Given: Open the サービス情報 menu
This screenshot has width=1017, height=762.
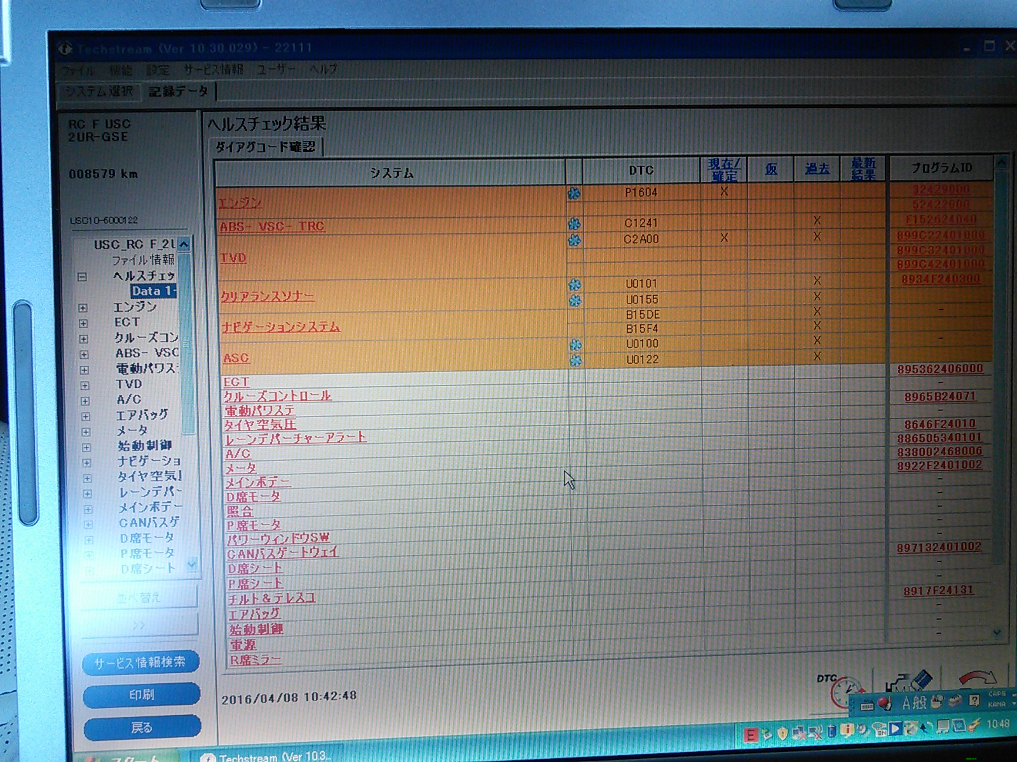Looking at the screenshot, I should [x=214, y=69].
